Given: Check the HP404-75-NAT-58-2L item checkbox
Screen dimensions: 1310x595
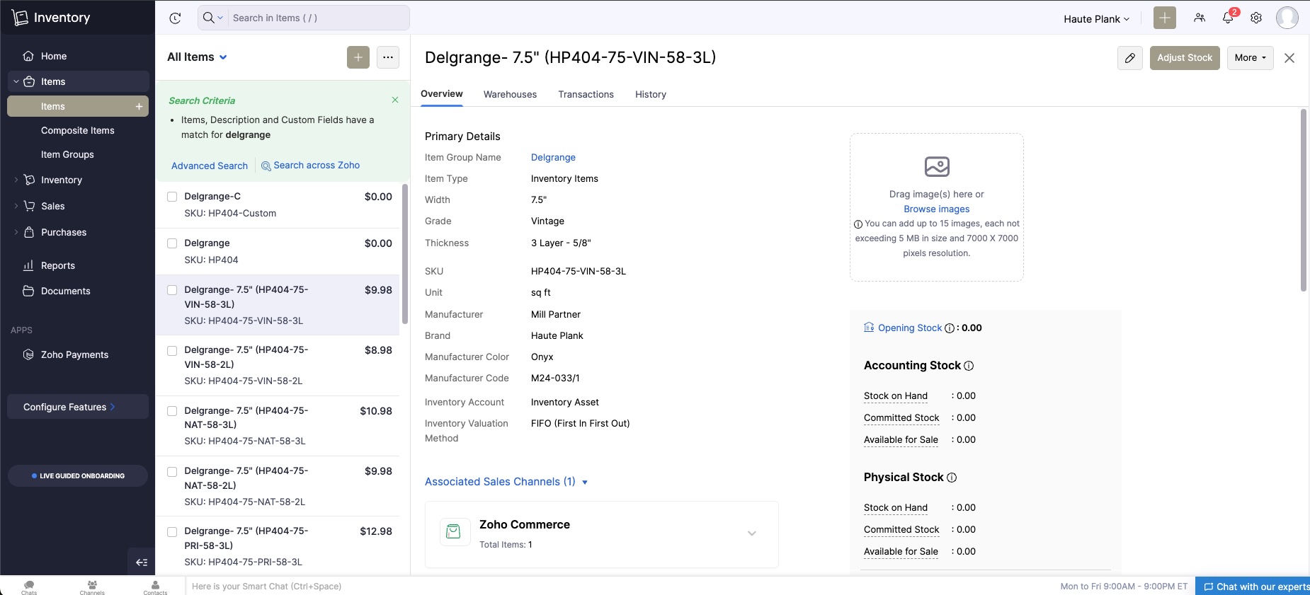Looking at the screenshot, I should [x=172, y=472].
